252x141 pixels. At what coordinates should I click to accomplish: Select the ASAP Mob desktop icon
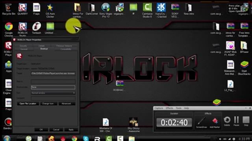[230, 49]
